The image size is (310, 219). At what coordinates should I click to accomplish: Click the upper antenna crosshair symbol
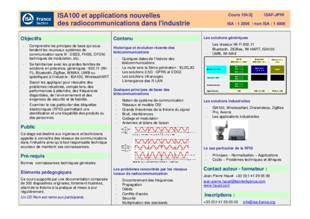(125, 130)
